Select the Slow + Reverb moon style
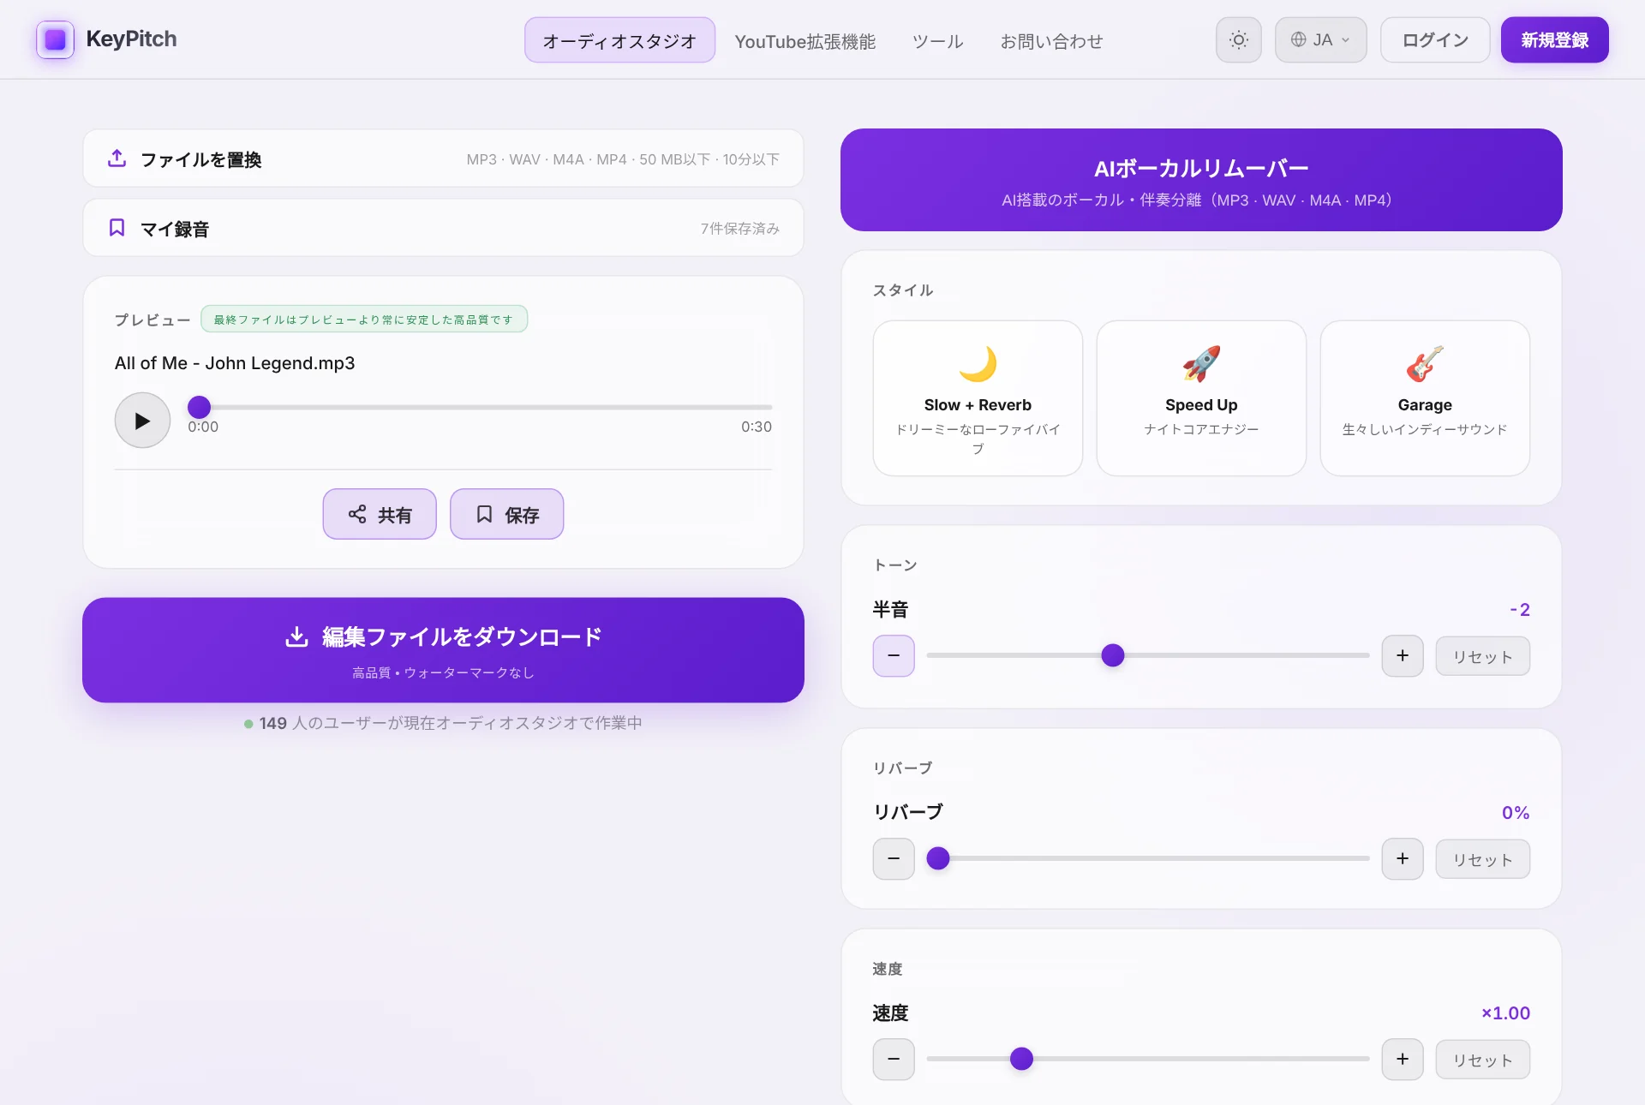Viewport: 1645px width, 1105px height. [x=978, y=398]
